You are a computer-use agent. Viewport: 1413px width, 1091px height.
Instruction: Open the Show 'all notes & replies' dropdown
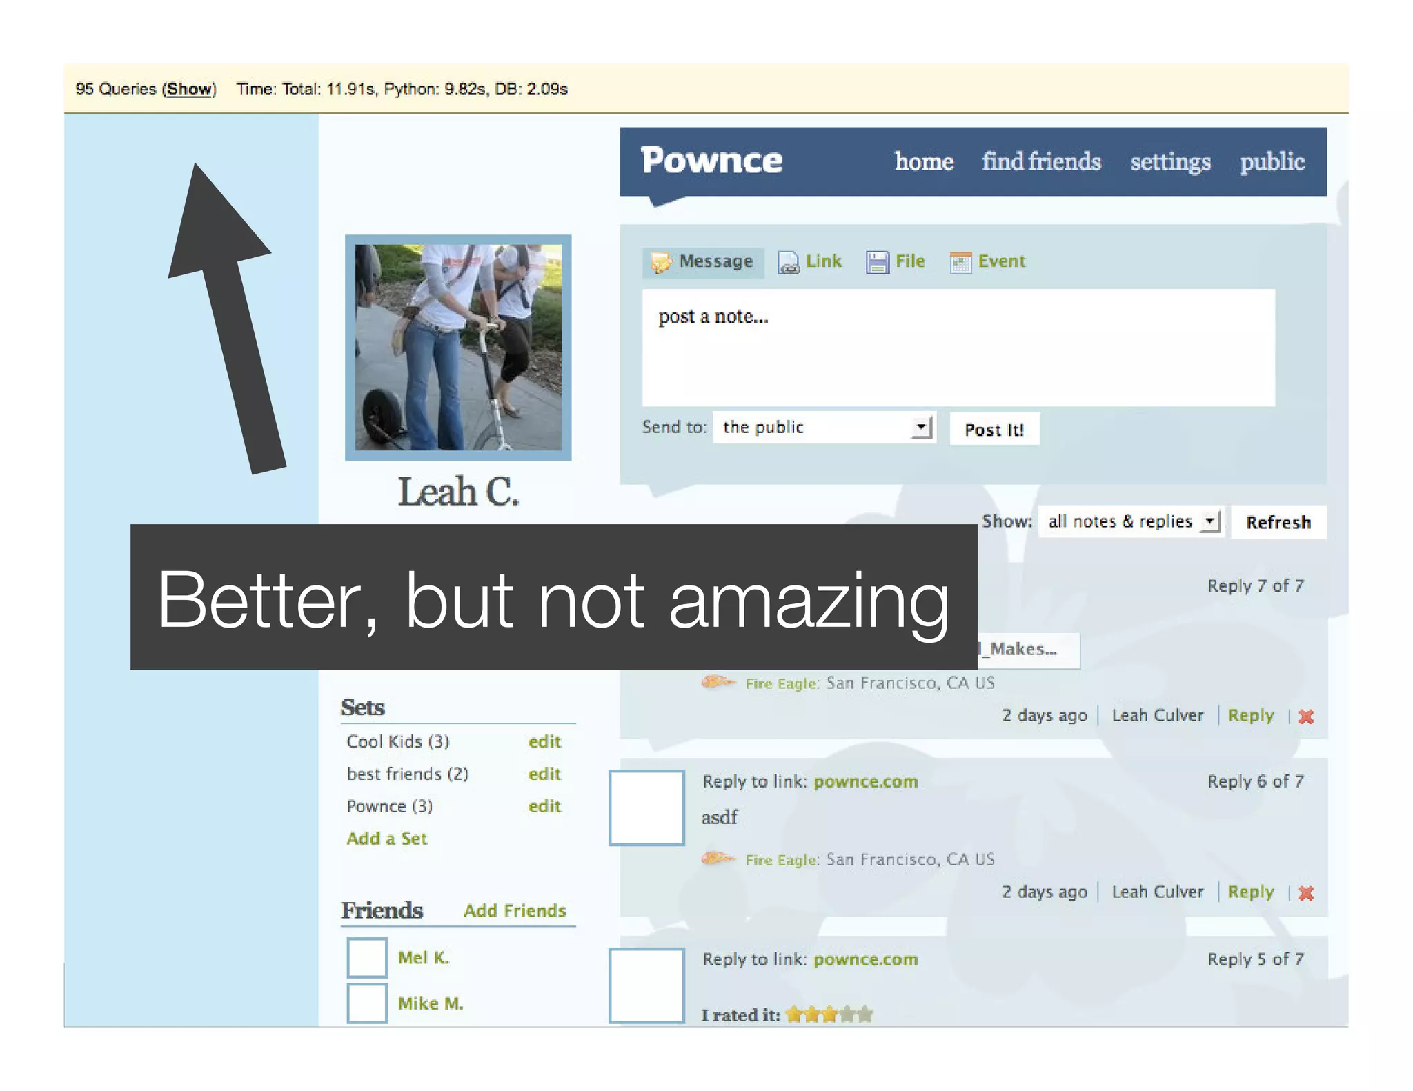pos(1132,521)
